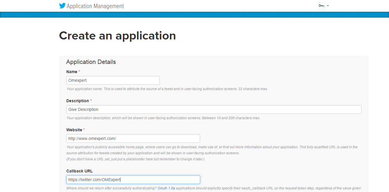Expand the account dropdown arrow
The image size is (389, 192).
(328, 6)
